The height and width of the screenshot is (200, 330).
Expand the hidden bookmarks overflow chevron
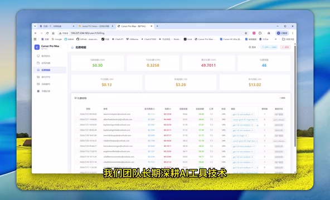(x=276, y=39)
